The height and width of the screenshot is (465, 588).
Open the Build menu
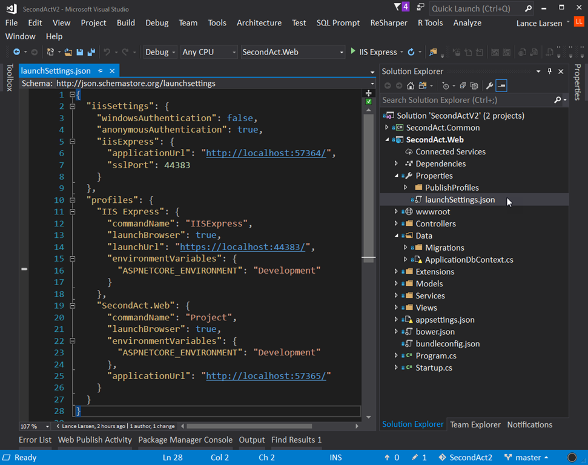[125, 23]
